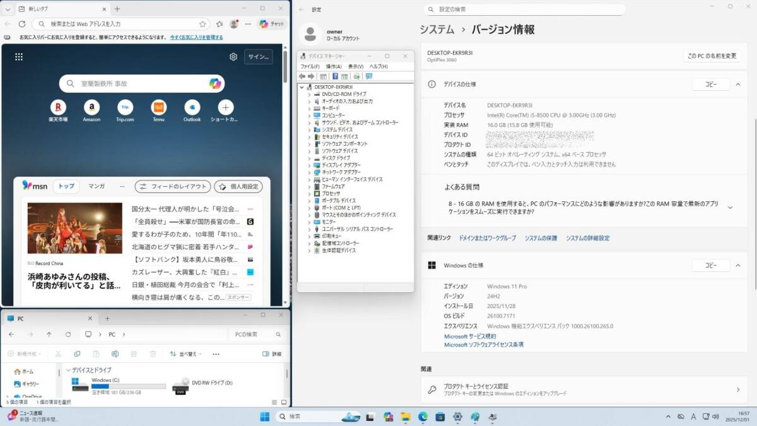Open the Windows Start button on taskbar

(265, 417)
